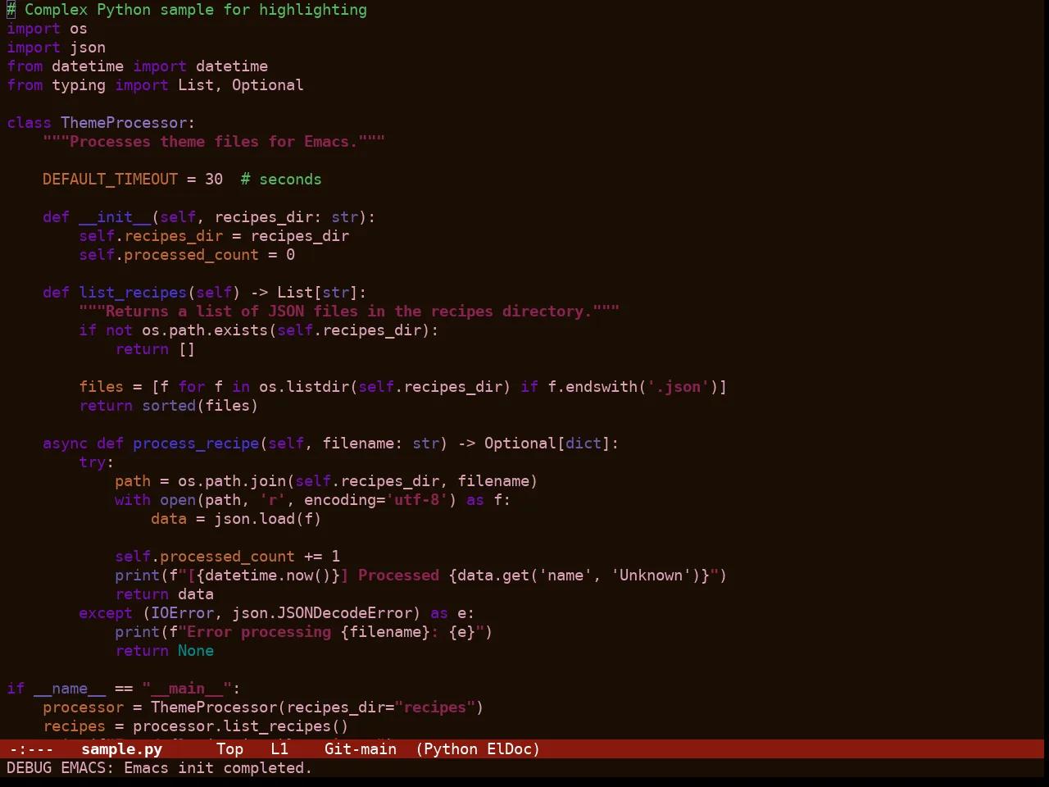
Task: Click the L1 line number indicator
Action: pos(279,749)
